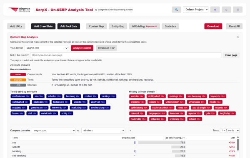Click the blue marketing 18× chip
The width and height of the screenshot is (250, 158).
pyautogui.click(x=79, y=108)
